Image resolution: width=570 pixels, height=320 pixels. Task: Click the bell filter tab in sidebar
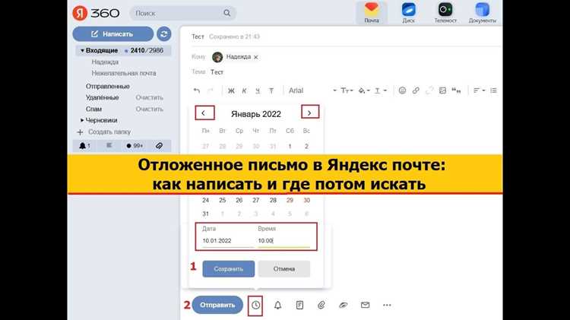pos(84,146)
